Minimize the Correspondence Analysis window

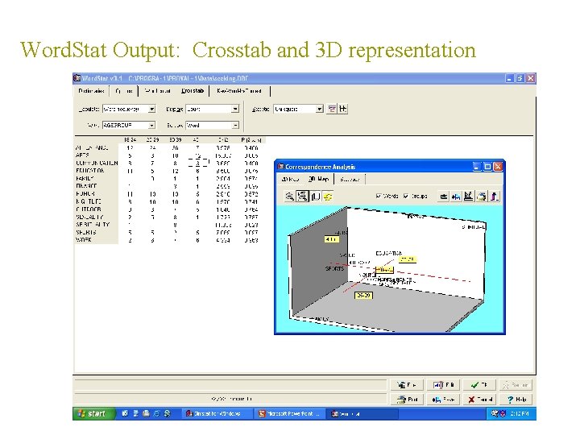(x=477, y=167)
